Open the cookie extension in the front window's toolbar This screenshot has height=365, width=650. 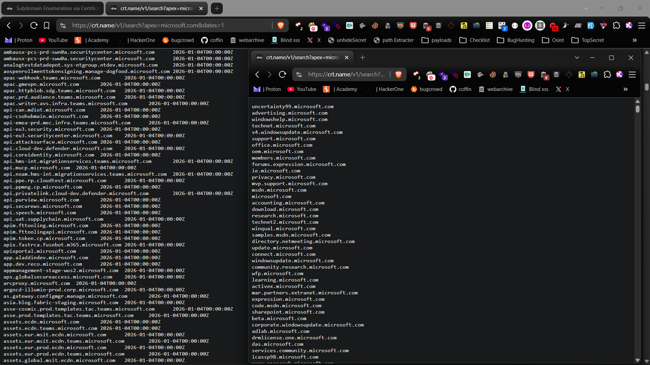[492, 74]
